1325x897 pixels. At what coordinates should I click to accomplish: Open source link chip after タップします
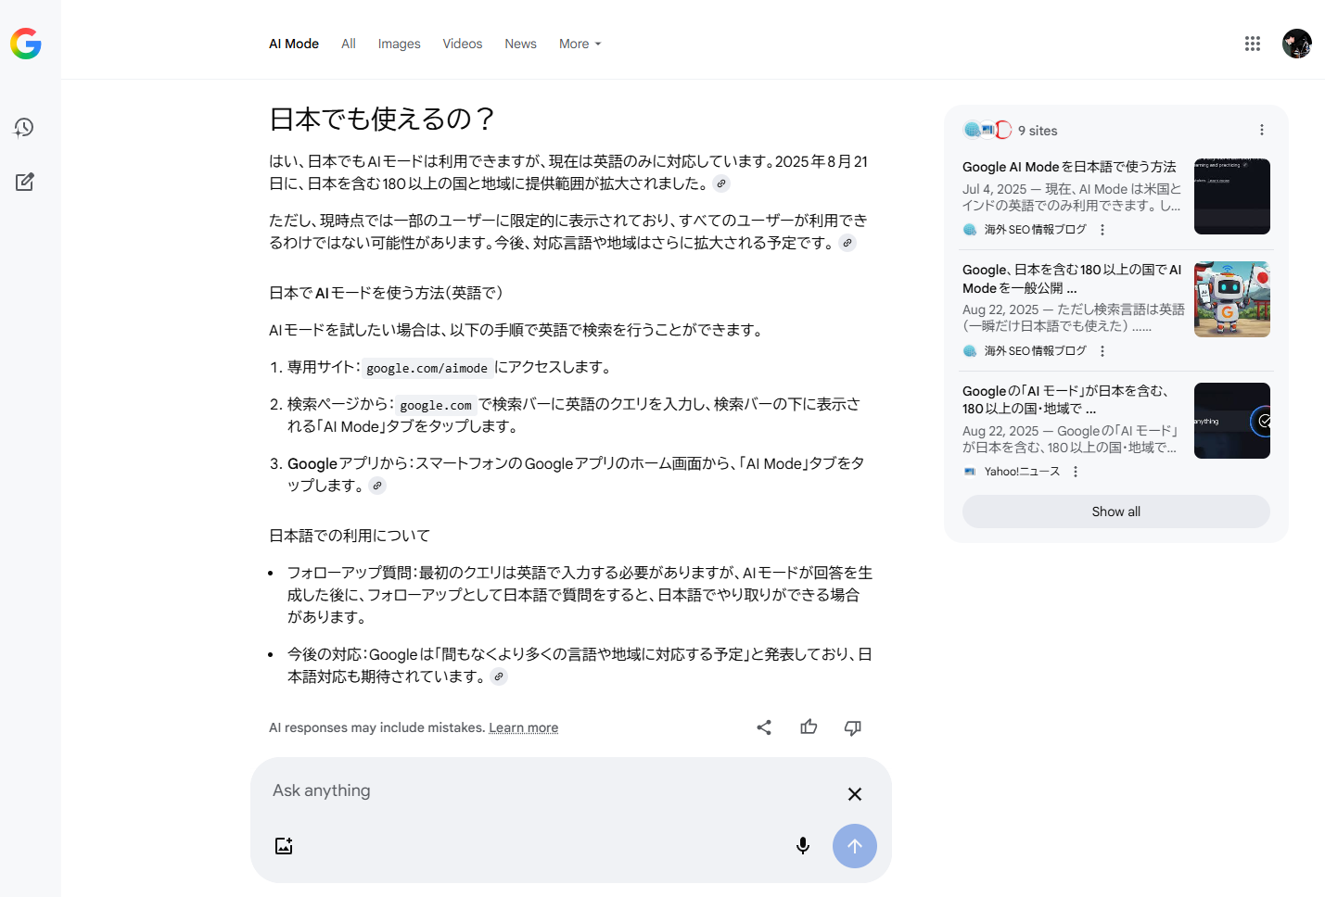coord(377,486)
